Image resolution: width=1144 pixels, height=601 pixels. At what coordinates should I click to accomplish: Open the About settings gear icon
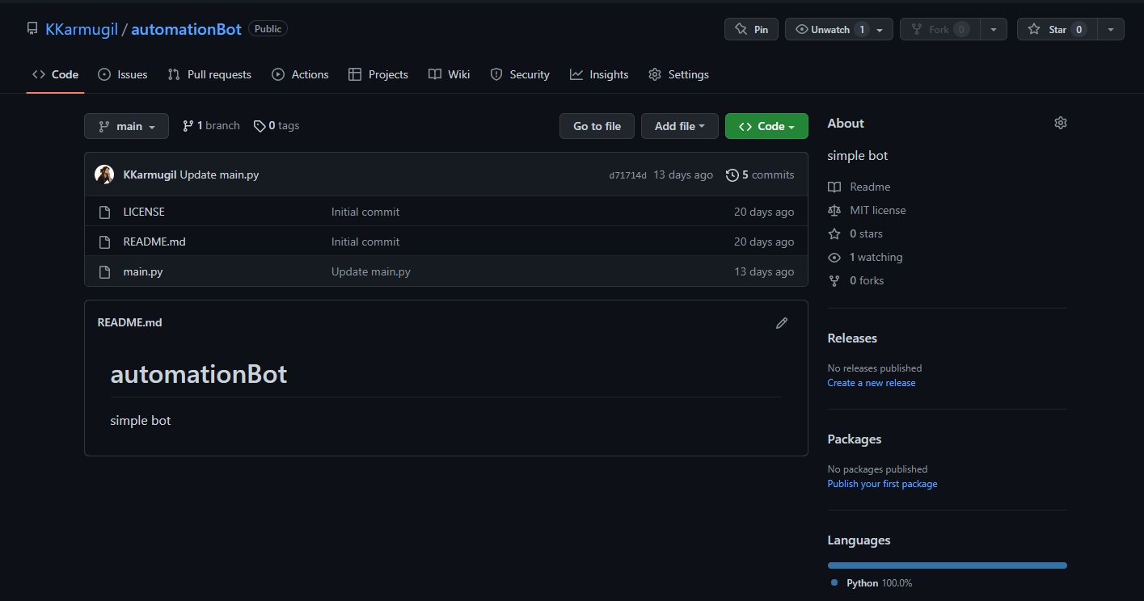point(1061,123)
